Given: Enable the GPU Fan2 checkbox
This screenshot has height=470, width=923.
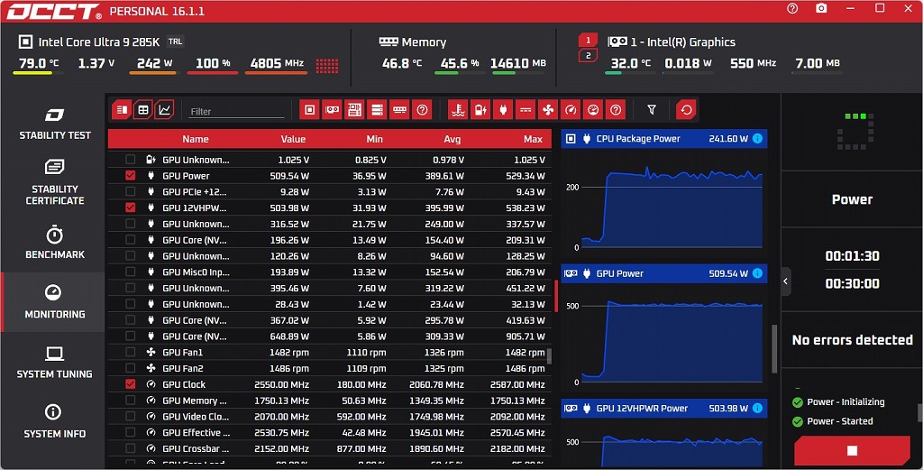Looking at the screenshot, I should (x=130, y=368).
